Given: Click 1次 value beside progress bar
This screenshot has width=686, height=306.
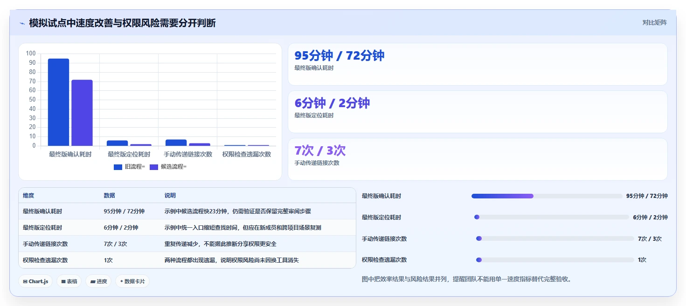Looking at the screenshot, I should coord(642,260).
